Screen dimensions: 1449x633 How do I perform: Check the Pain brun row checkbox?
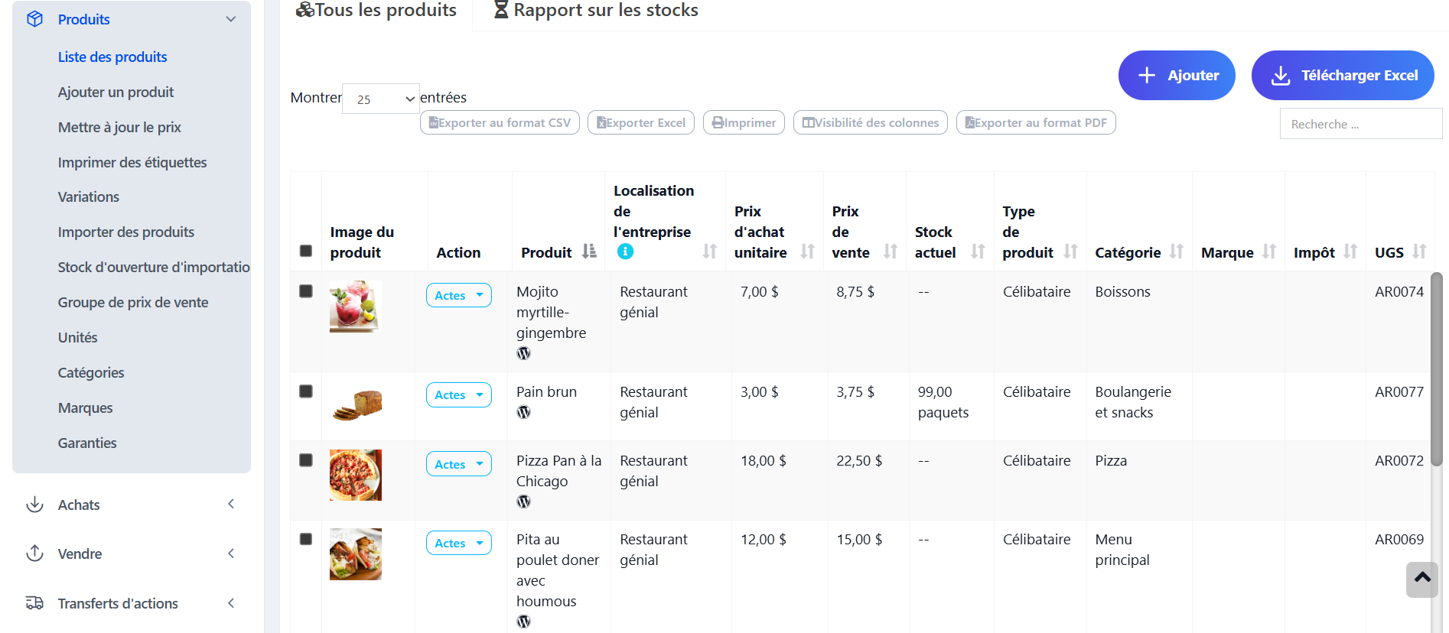click(x=306, y=391)
